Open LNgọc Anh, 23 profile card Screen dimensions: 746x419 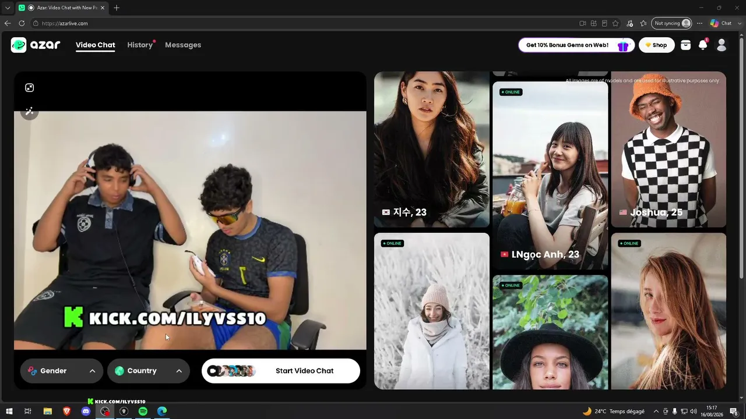[x=550, y=176]
